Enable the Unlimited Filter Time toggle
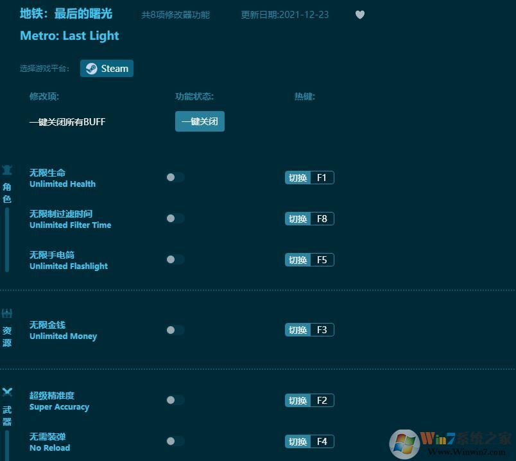This screenshot has width=516, height=461. [175, 218]
